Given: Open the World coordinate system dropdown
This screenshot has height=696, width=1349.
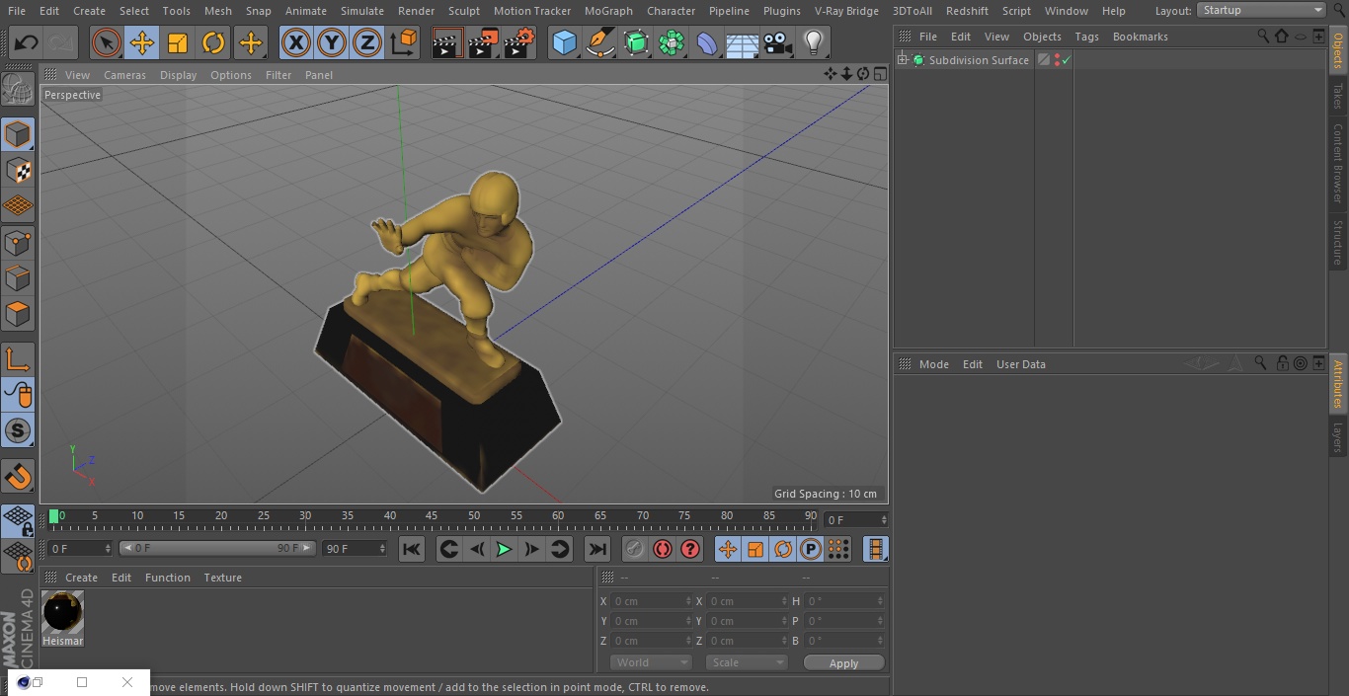Looking at the screenshot, I should pos(651,662).
